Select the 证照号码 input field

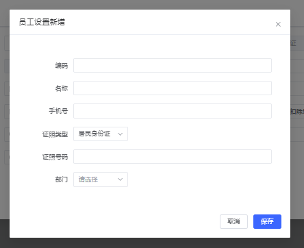(x=173, y=157)
